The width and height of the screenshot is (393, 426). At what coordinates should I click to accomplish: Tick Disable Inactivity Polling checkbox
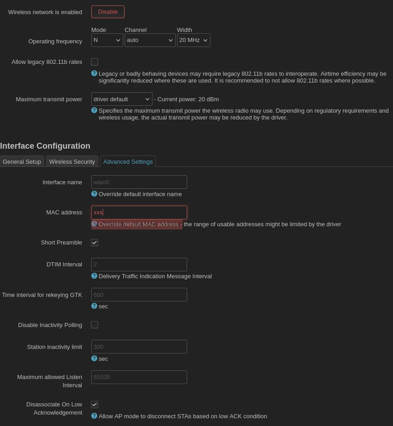click(x=94, y=325)
